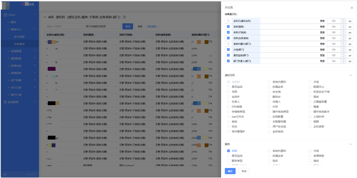Decrease width for 系统内置ID(部门) using down arrow
357x178 pixels.
point(344,45)
